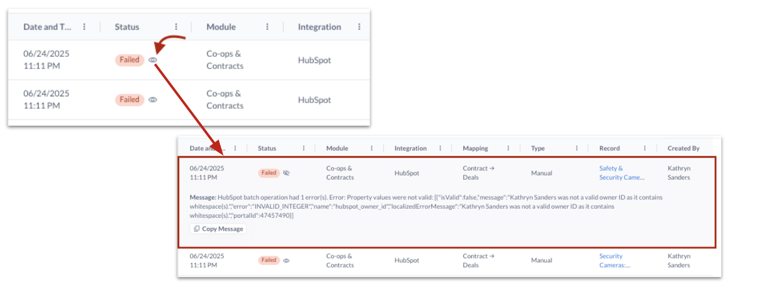Show details of last Failed row in bottom table
The image size is (757, 306).
tap(286, 260)
